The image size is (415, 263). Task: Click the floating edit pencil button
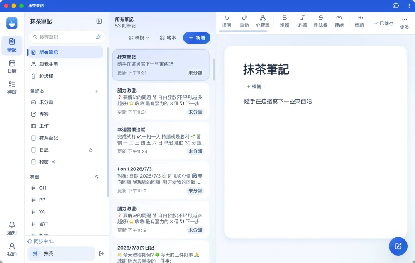(398, 246)
